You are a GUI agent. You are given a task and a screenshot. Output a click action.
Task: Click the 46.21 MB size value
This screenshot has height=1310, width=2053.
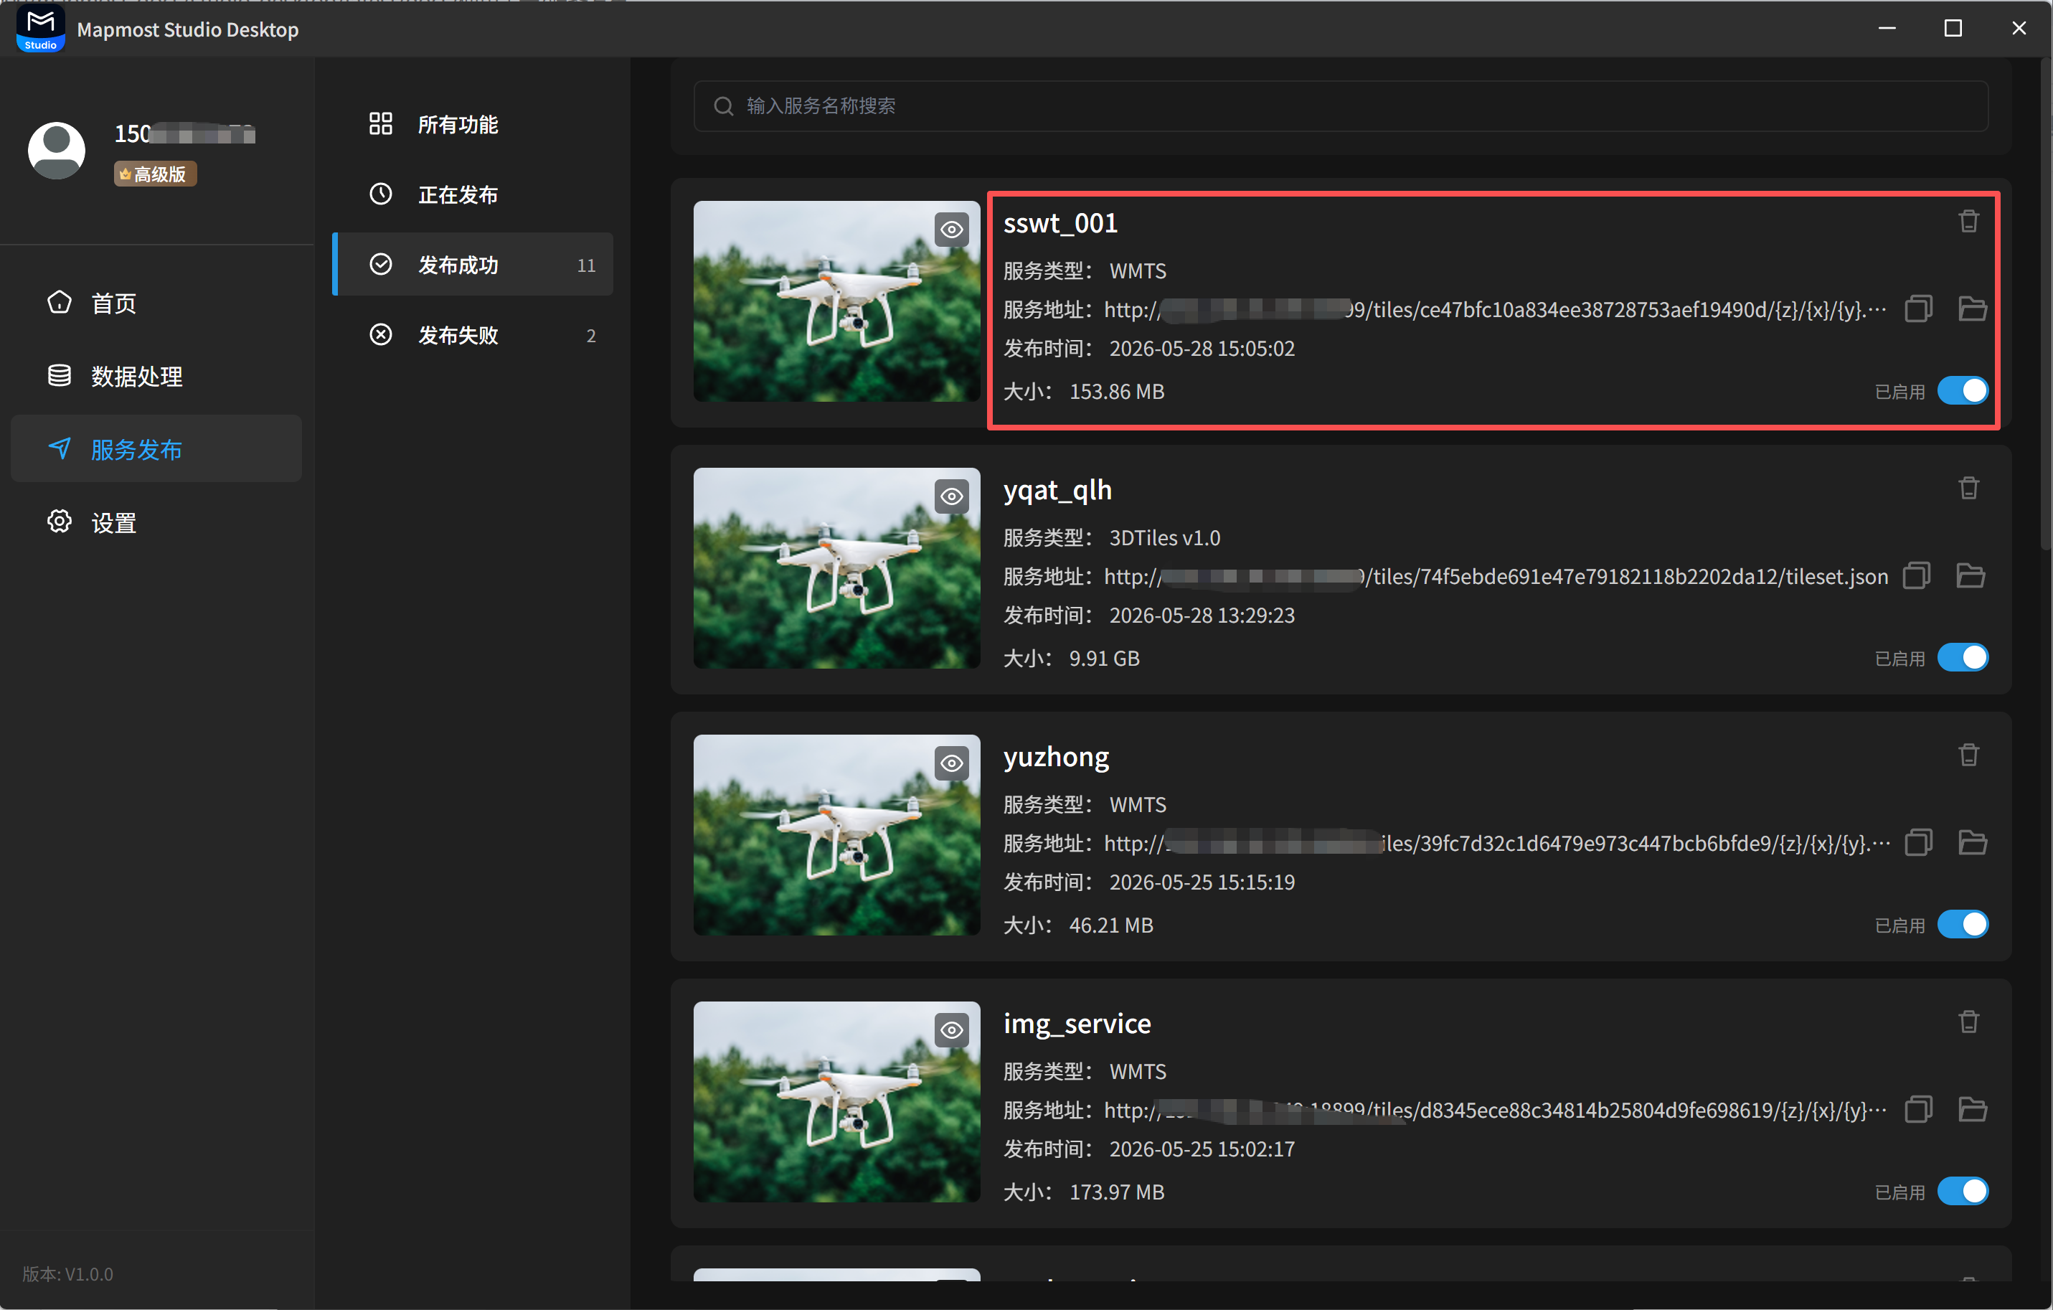tap(1111, 925)
